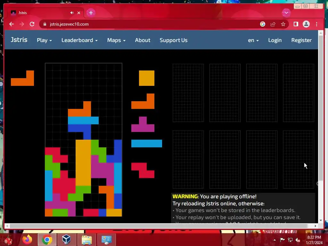Click the Register link
The image size is (328, 246).
pyautogui.click(x=301, y=40)
